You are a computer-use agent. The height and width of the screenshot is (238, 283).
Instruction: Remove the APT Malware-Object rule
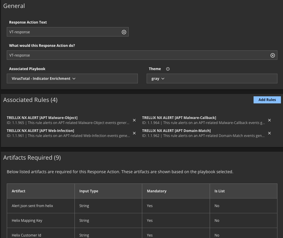(134, 120)
